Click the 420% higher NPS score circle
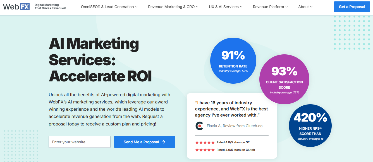Screen dimensions: 373x162 pyautogui.click(x=310, y=126)
